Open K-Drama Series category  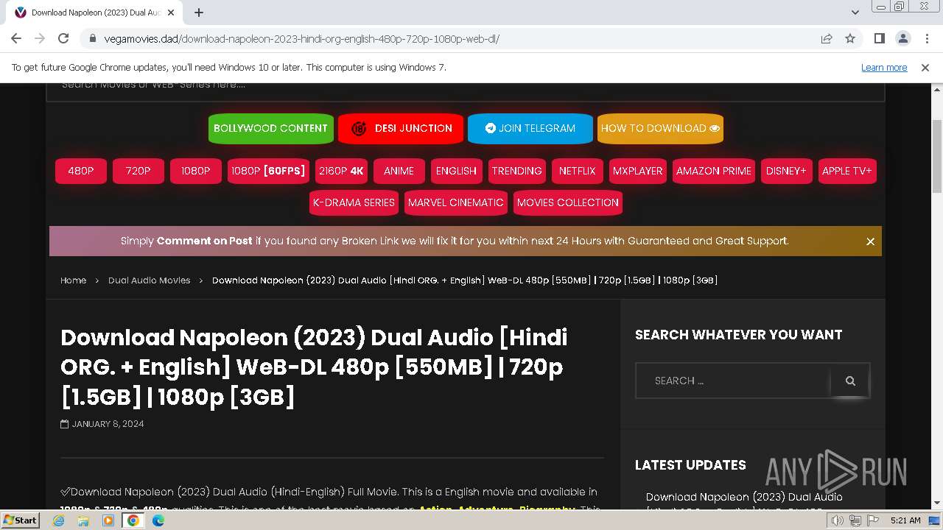(x=354, y=202)
